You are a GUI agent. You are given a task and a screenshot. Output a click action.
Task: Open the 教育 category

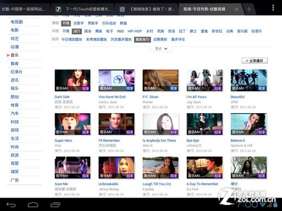(15, 64)
